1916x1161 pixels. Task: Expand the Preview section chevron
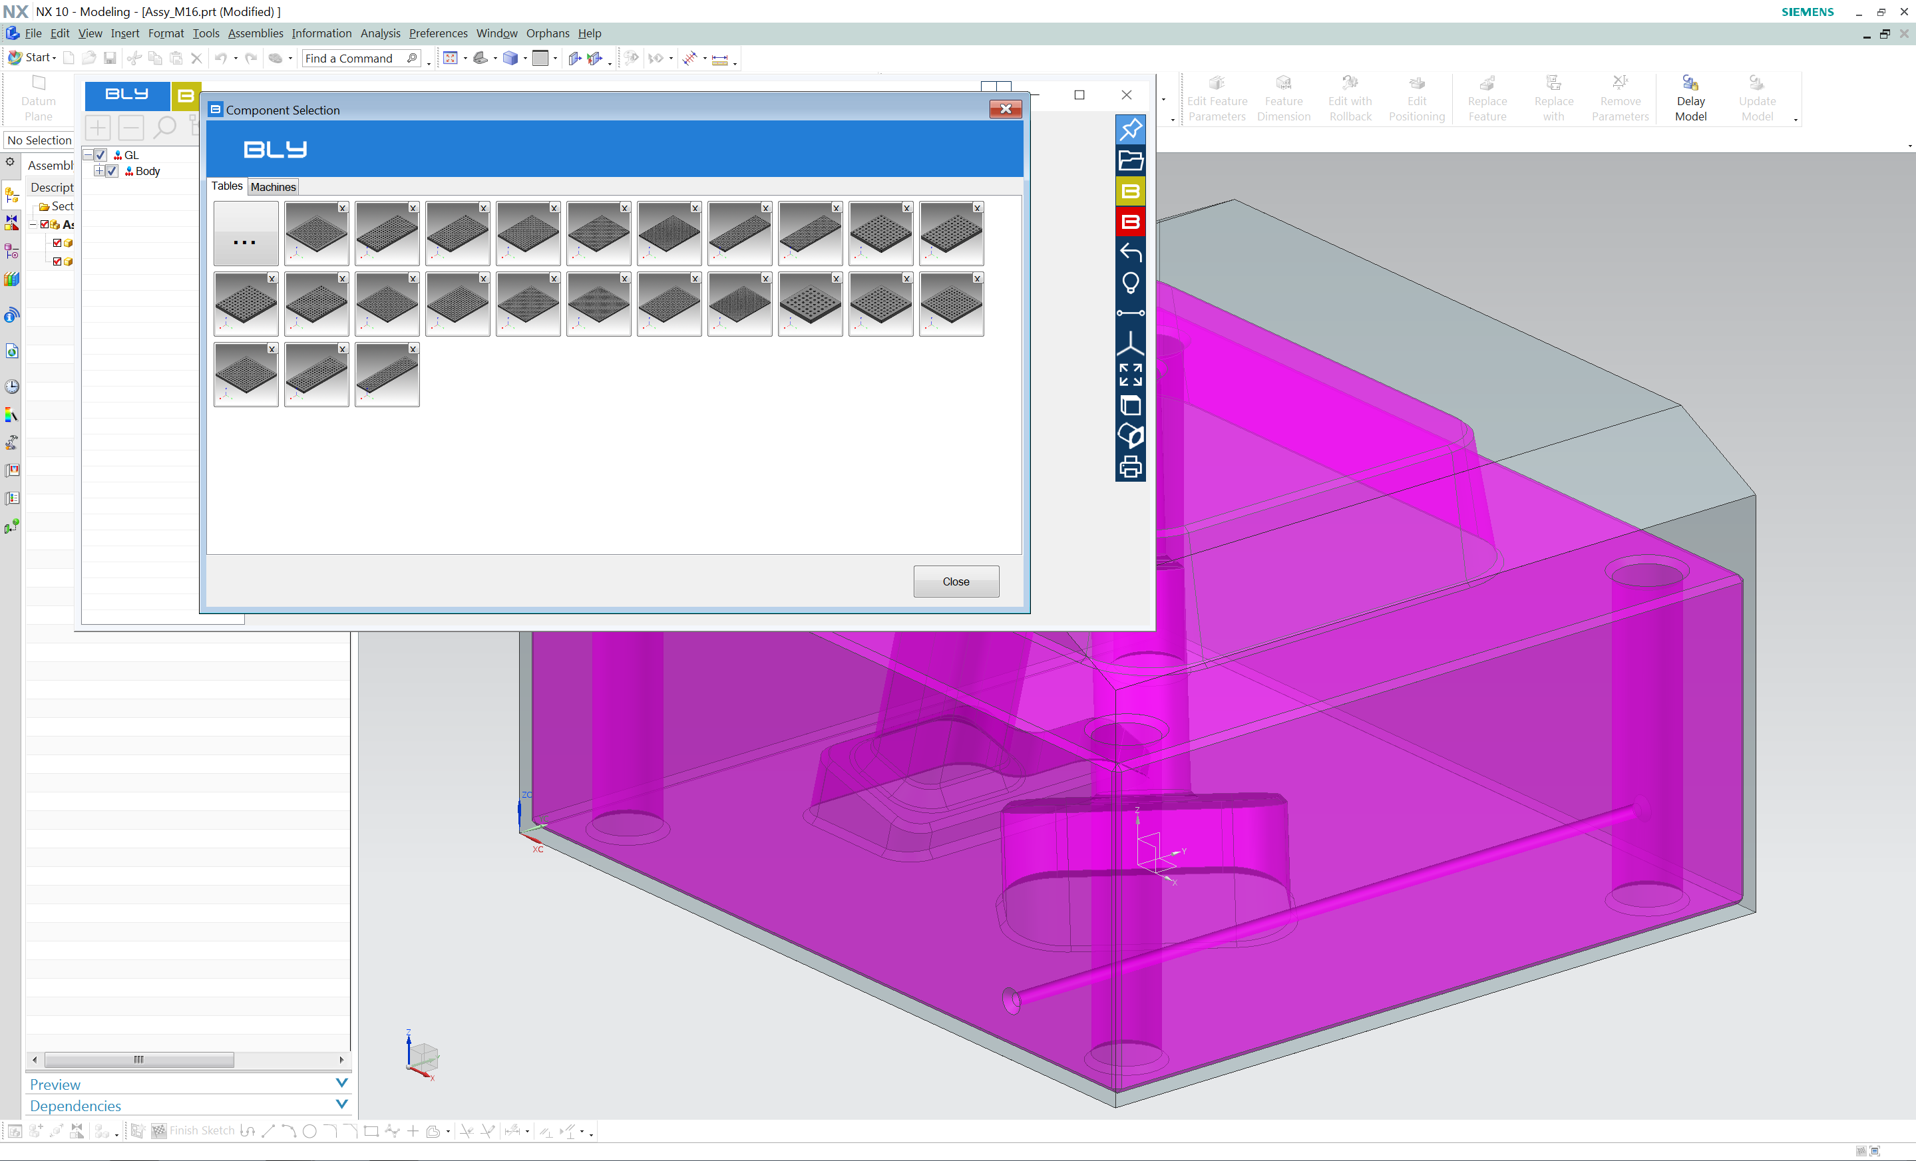[341, 1082]
